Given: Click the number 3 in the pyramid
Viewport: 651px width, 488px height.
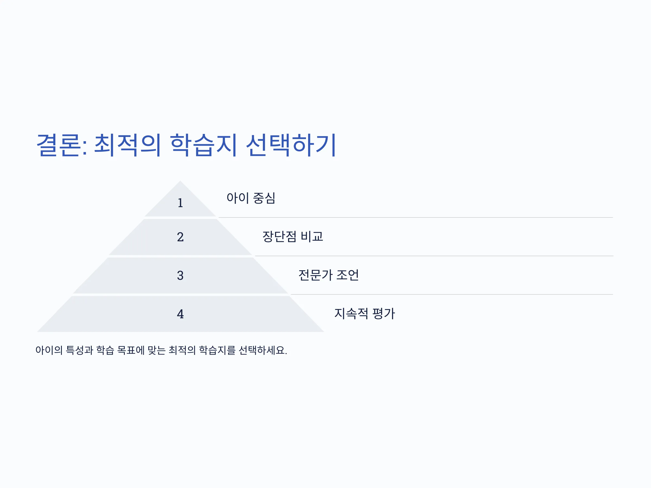Looking at the screenshot, I should point(180,276).
